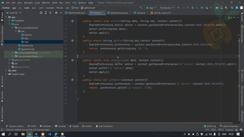Collapse the java folder in project tree

click(9, 24)
